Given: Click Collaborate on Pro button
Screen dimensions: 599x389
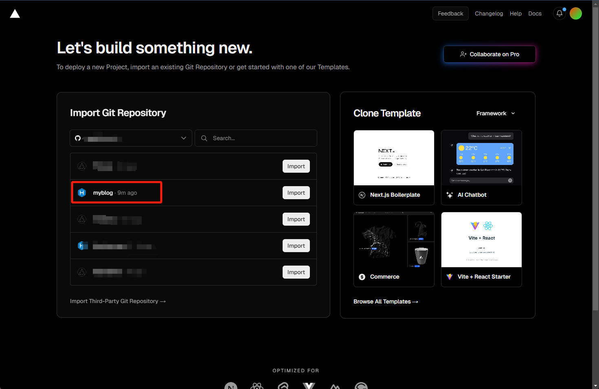Looking at the screenshot, I should click(489, 54).
